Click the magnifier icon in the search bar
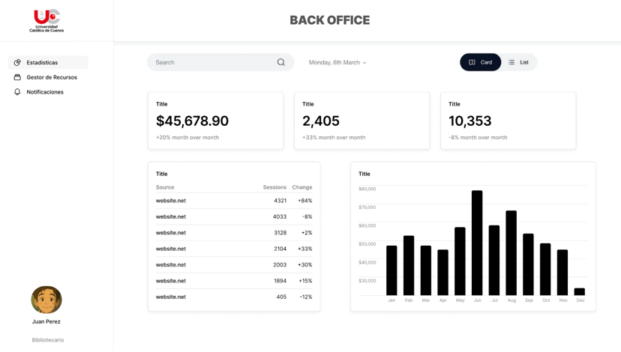This screenshot has height=352, width=621. point(280,62)
